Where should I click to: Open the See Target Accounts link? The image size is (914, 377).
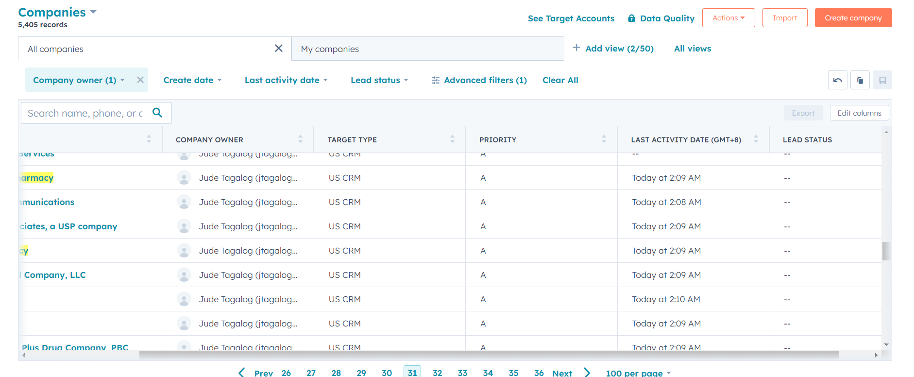click(571, 18)
